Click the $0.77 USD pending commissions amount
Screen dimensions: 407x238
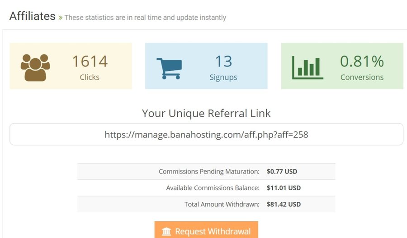[x=282, y=172]
